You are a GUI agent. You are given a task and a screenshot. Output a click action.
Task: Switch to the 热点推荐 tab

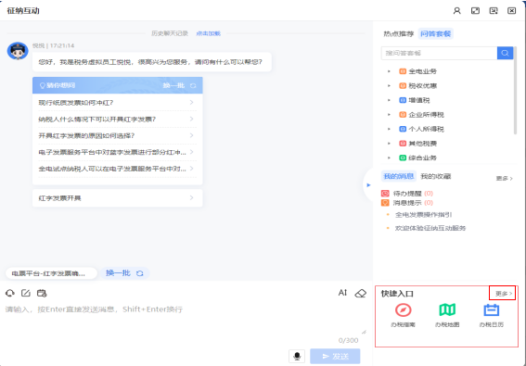click(399, 34)
